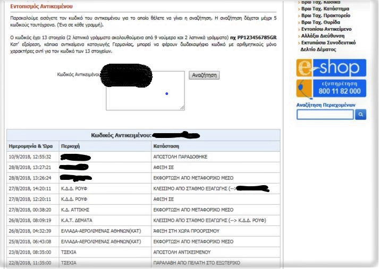This screenshot has height=269, width=379.
Task: Select the Περιοχή column header
Action: coord(70,146)
